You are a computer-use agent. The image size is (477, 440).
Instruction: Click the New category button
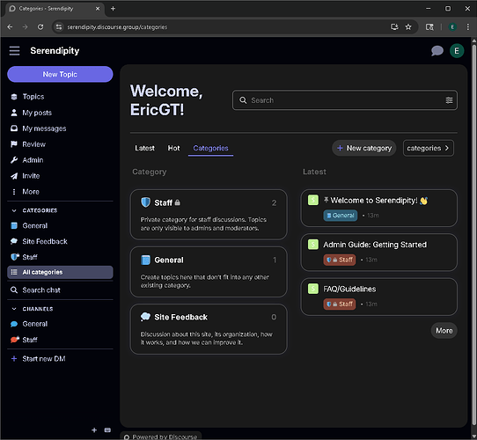tap(364, 148)
